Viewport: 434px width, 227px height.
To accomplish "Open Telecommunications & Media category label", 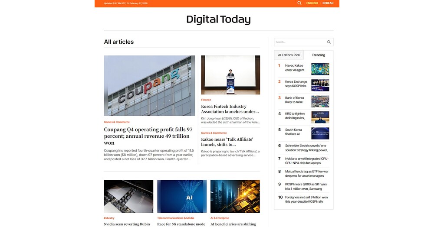I will click(x=176, y=218).
